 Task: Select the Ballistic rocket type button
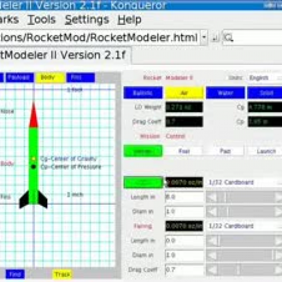(143, 92)
